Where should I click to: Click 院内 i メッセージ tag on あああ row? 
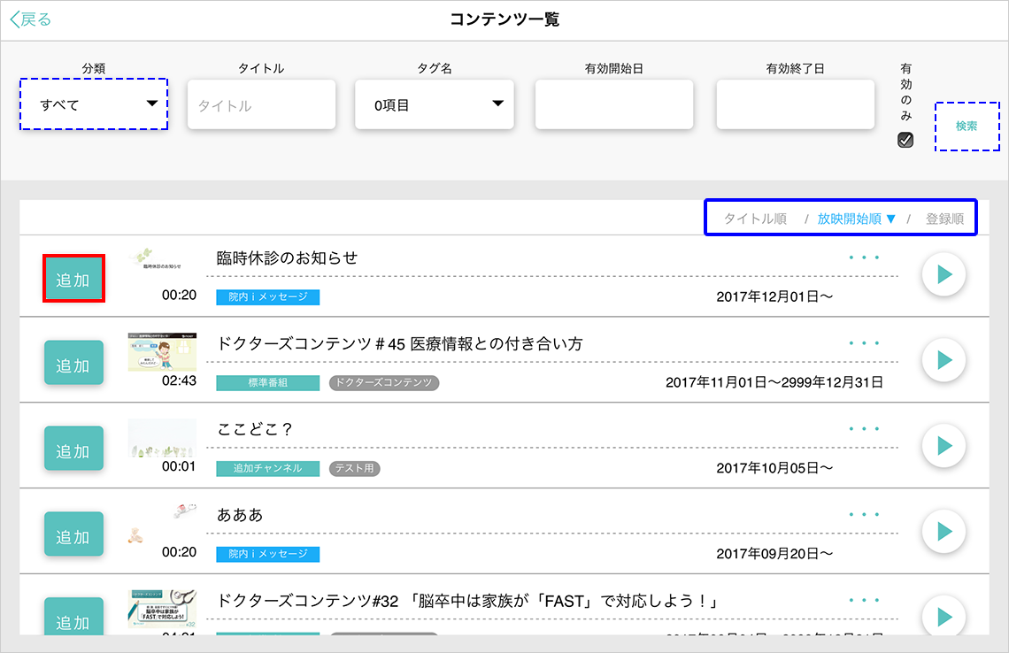coord(267,554)
